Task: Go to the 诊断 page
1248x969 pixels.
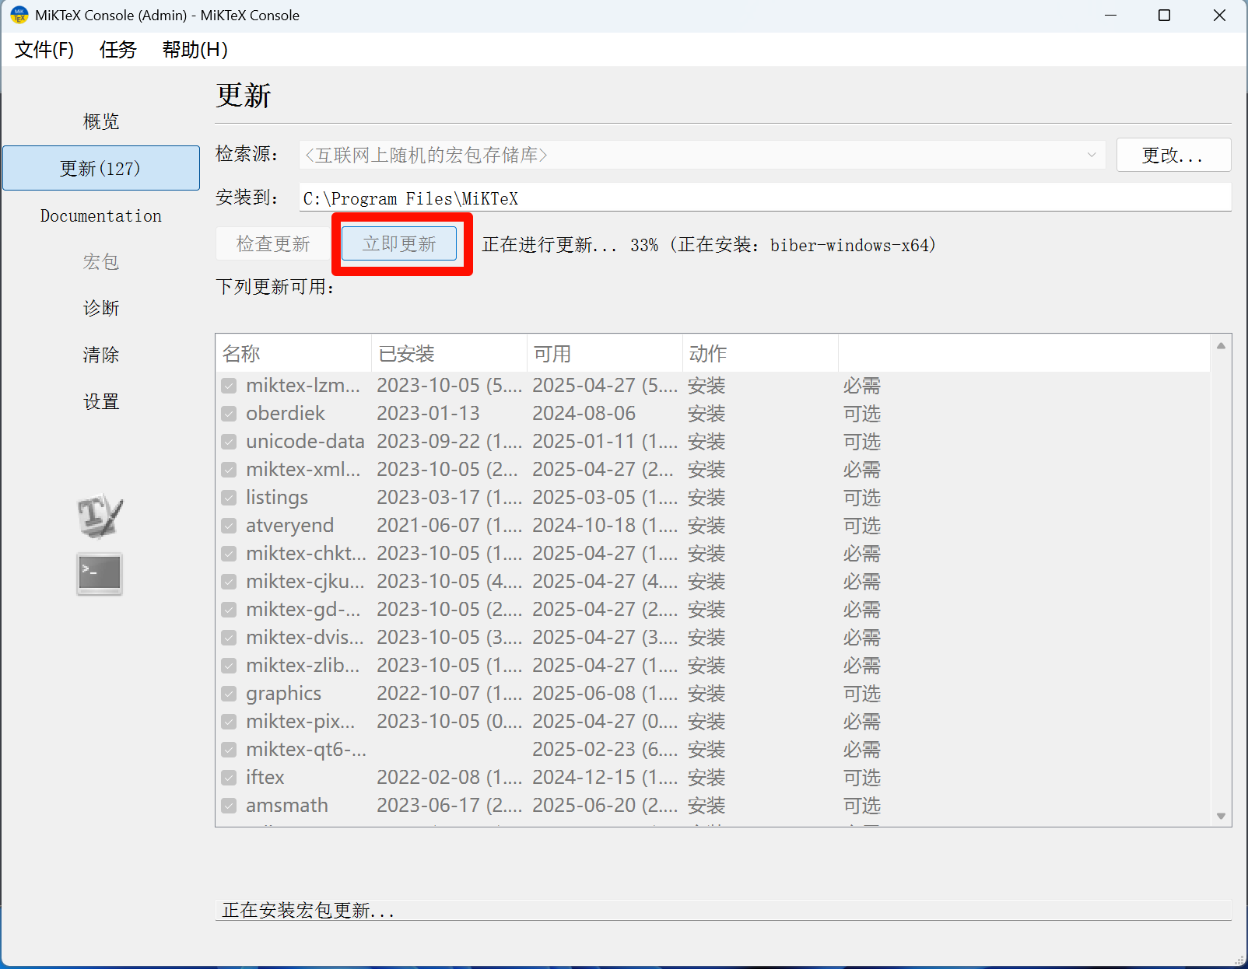Action: (101, 308)
